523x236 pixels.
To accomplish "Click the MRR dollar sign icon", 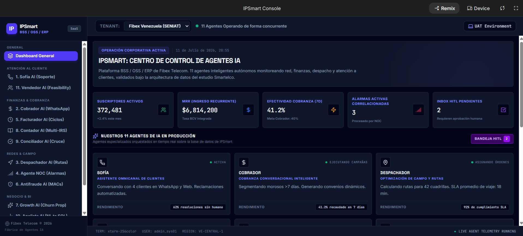I will (248, 110).
